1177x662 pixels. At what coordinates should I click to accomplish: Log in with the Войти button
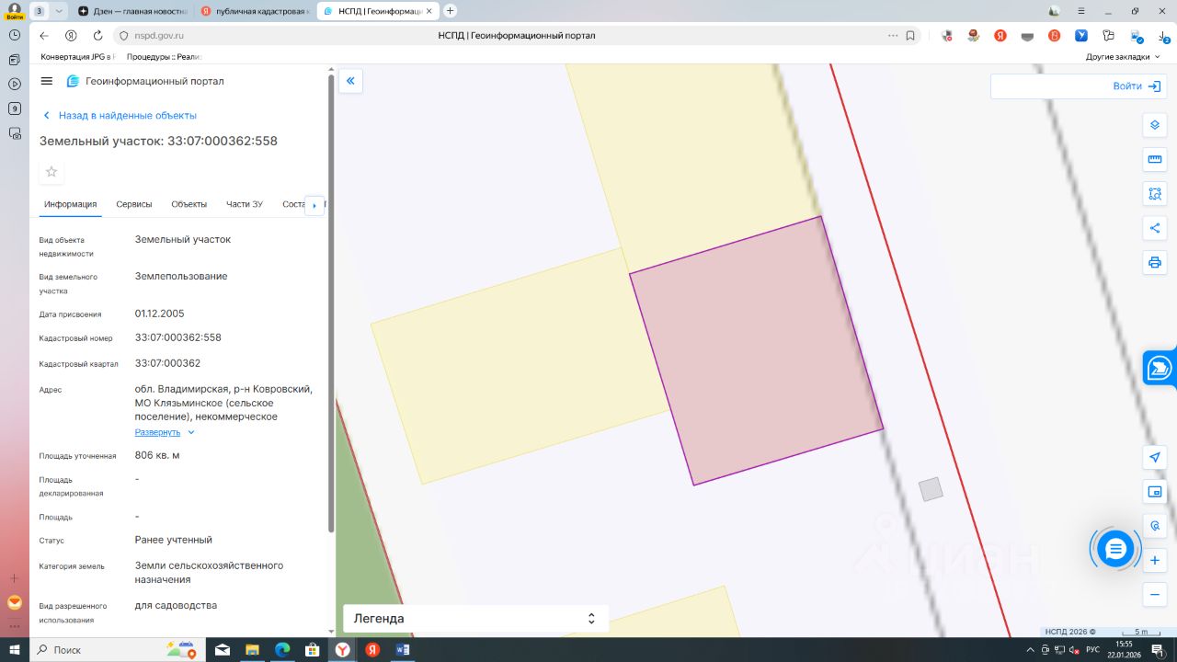coord(1137,86)
